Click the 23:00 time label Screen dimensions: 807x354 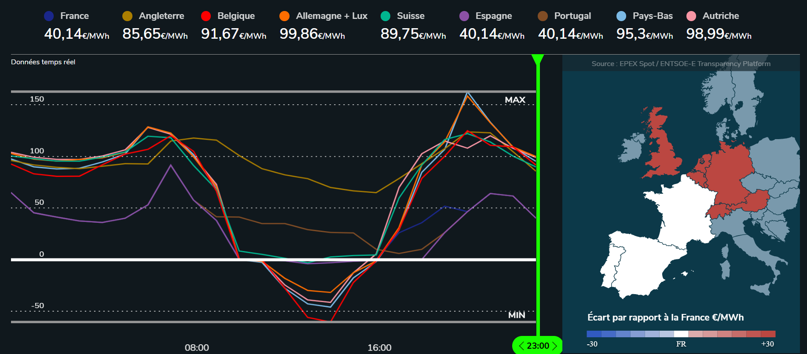tap(538, 346)
